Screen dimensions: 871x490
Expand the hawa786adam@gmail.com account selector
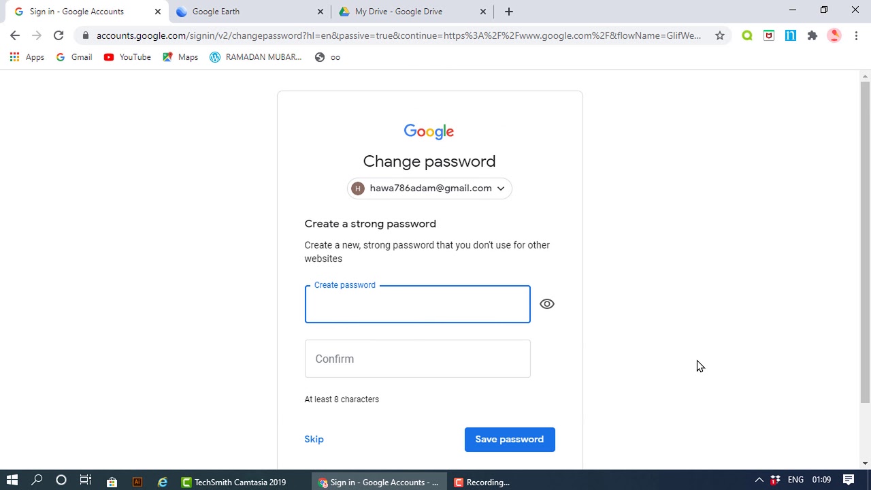(x=429, y=189)
